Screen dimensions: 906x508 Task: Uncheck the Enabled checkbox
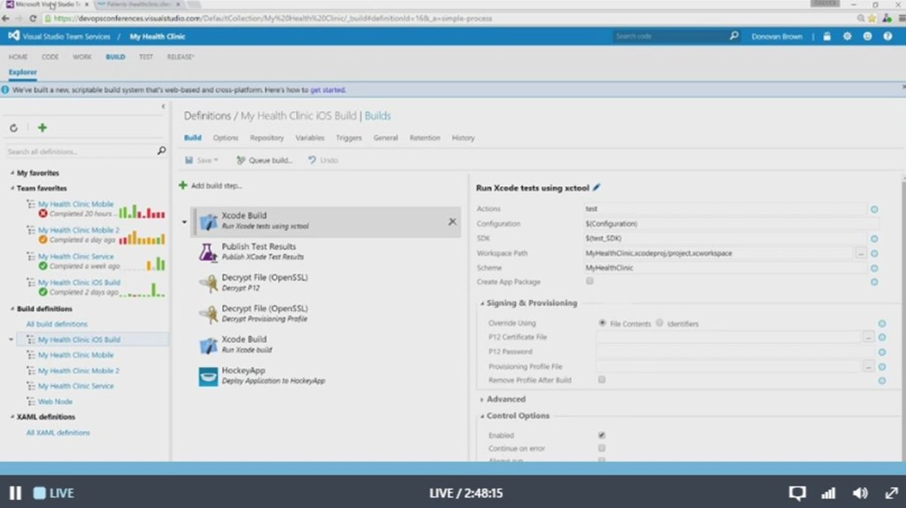(x=602, y=435)
